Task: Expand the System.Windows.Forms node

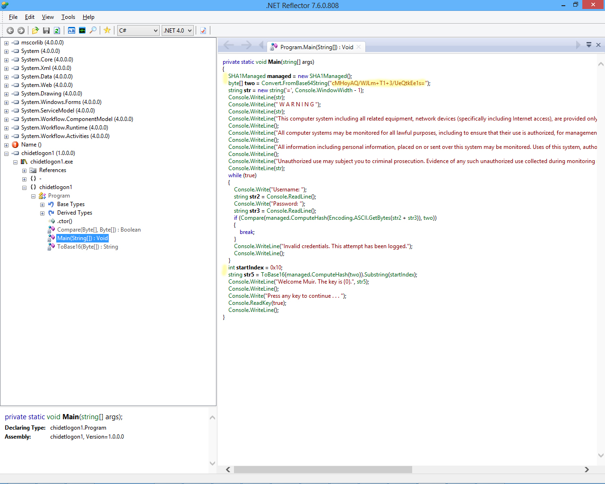Action: tap(6, 103)
